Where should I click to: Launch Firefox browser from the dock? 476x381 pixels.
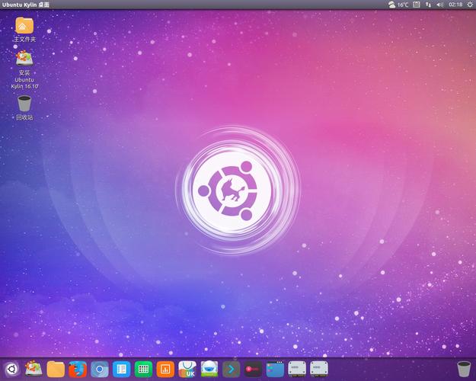(x=78, y=369)
